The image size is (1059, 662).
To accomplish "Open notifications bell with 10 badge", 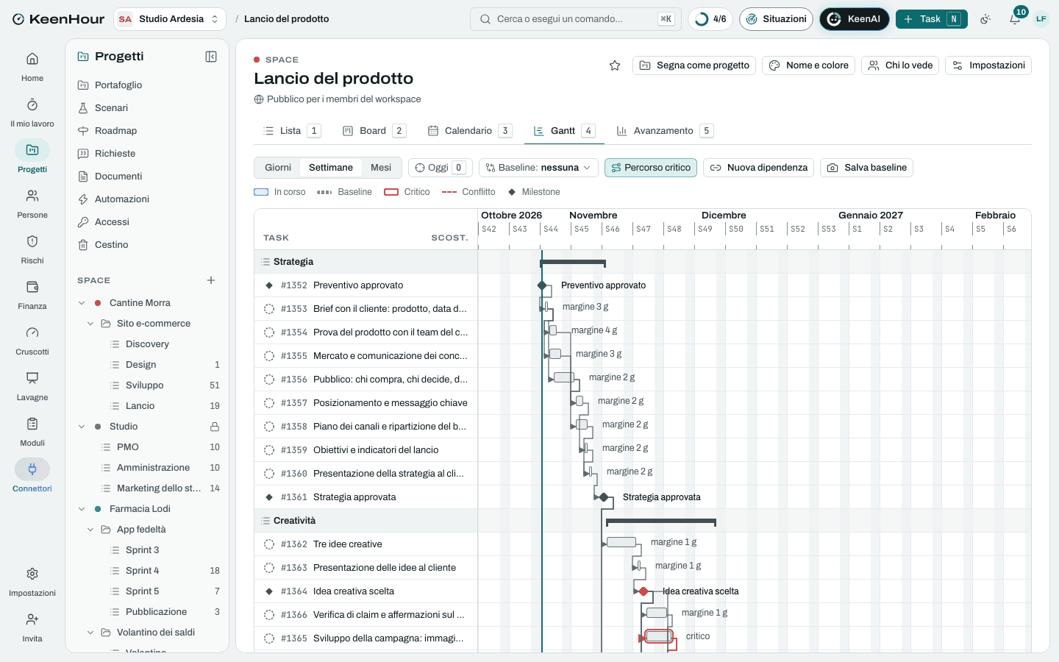I will tap(1015, 19).
